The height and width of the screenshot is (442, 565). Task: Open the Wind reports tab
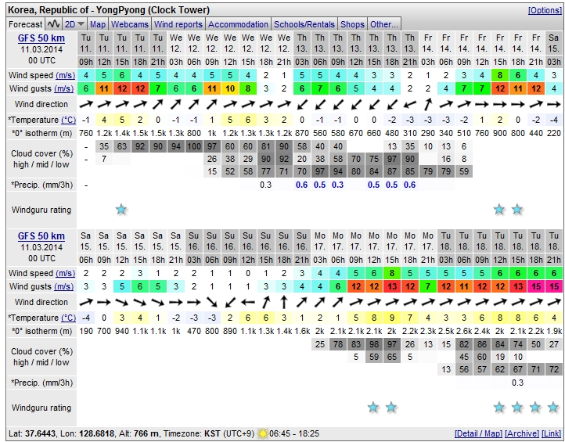pos(178,24)
